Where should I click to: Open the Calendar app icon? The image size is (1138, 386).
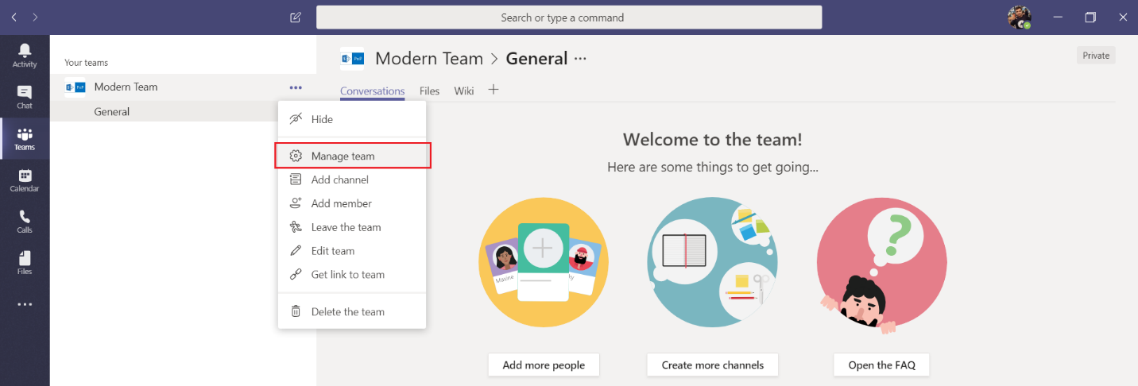click(x=25, y=180)
